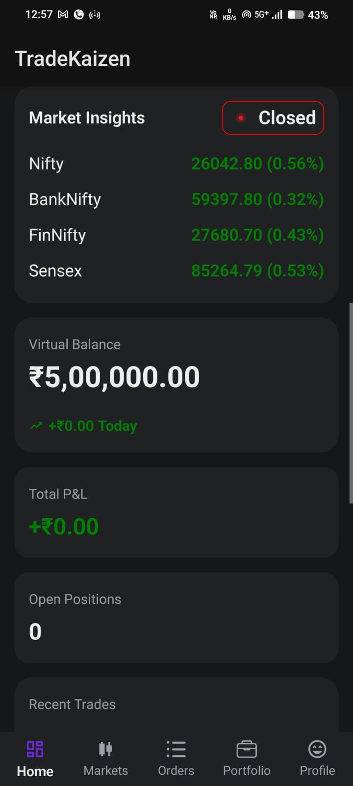Tap the battery status icon
This screenshot has height=786, width=353.
click(x=296, y=15)
